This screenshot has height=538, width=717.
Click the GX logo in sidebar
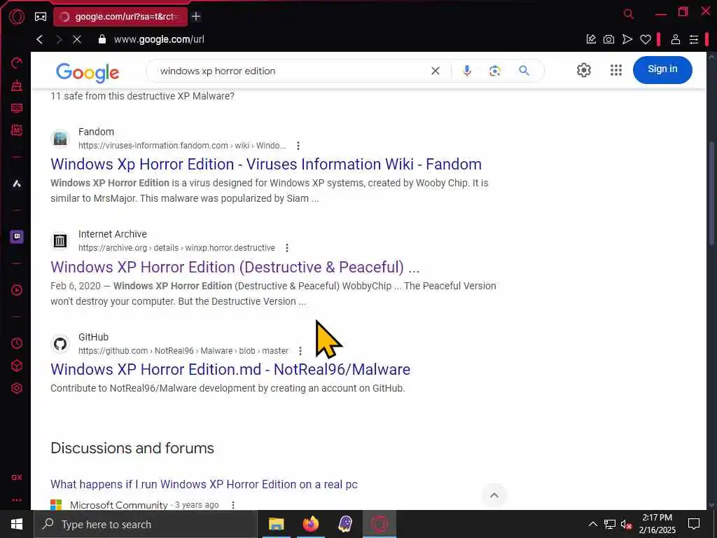(17, 477)
